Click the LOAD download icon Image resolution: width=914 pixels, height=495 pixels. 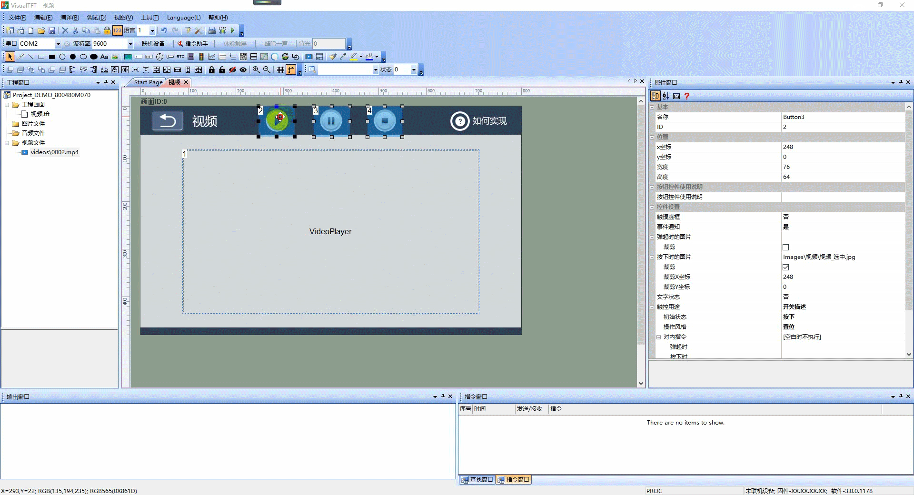(x=222, y=30)
